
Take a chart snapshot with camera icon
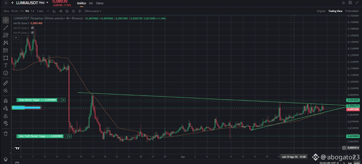point(67,11)
